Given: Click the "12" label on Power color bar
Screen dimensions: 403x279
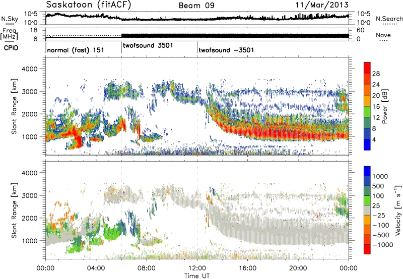Looking at the screenshot, I should coord(376,118).
